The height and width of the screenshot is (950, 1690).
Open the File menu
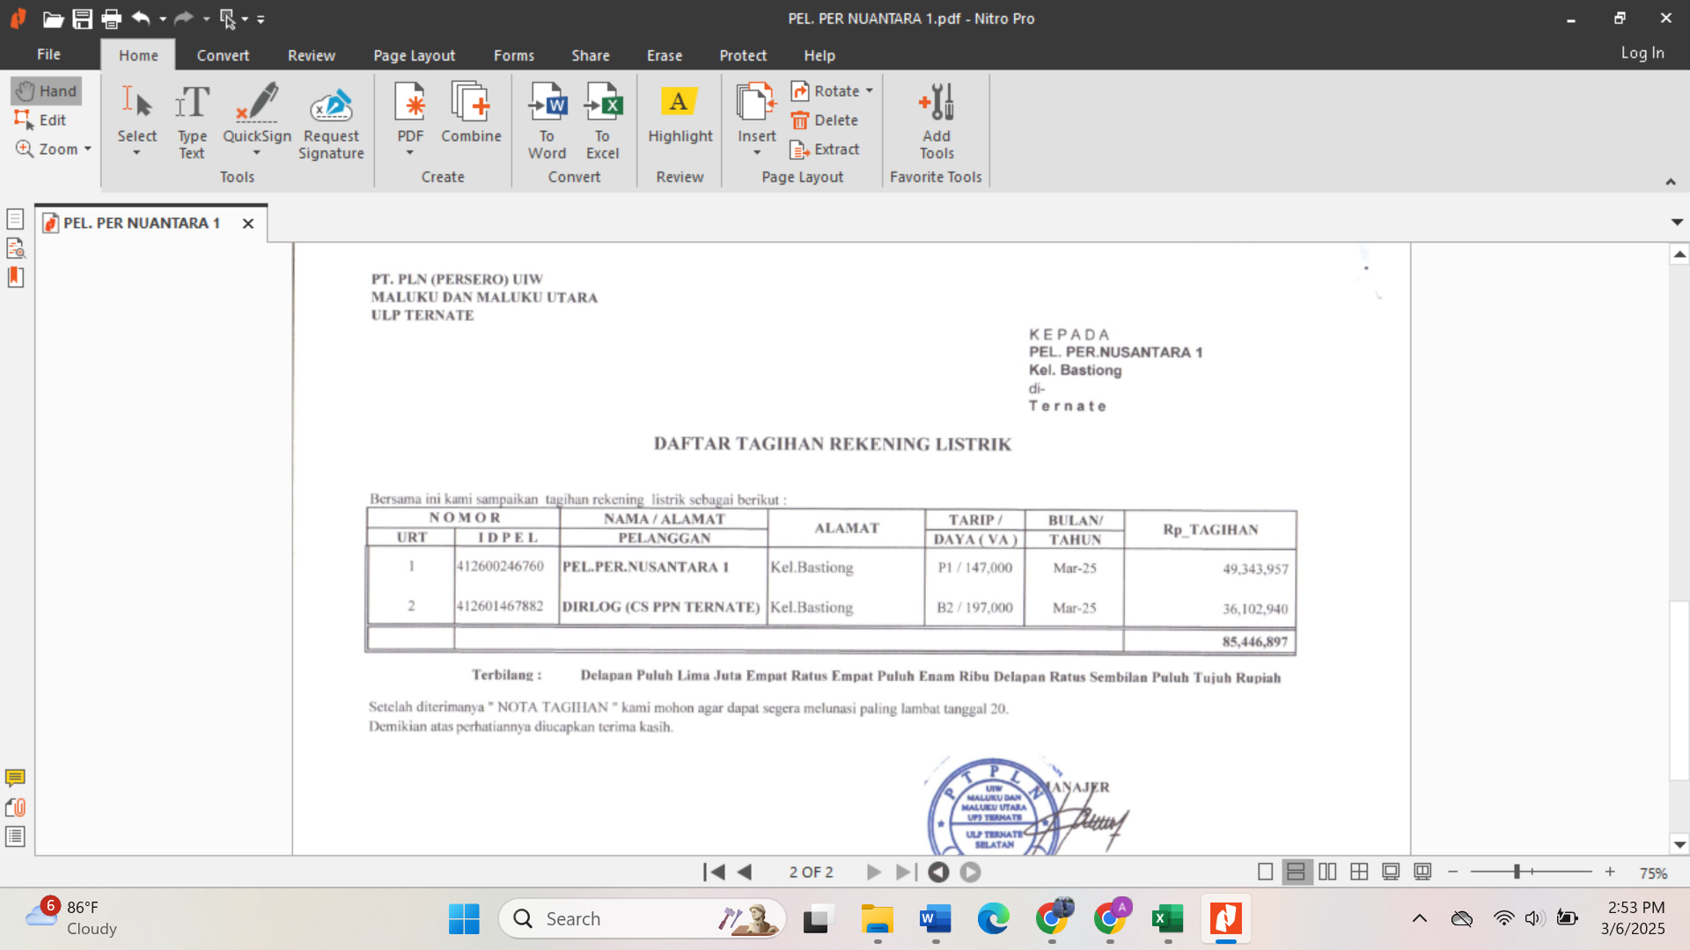[x=48, y=55]
